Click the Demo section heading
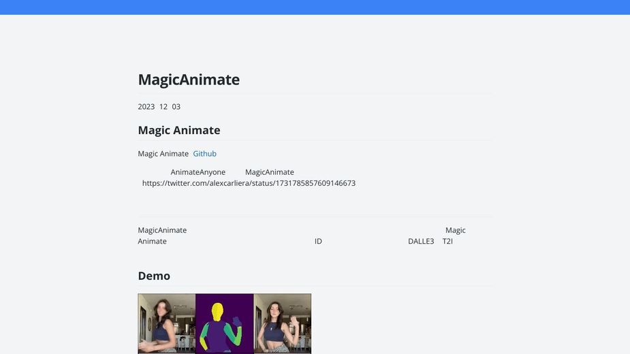630x354 pixels. pyautogui.click(x=154, y=276)
